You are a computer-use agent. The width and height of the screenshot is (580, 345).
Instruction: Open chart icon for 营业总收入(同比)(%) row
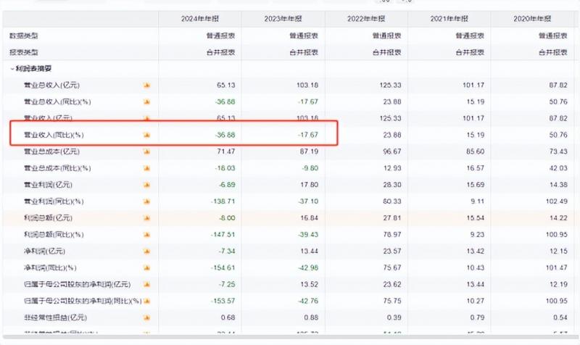[x=147, y=101]
